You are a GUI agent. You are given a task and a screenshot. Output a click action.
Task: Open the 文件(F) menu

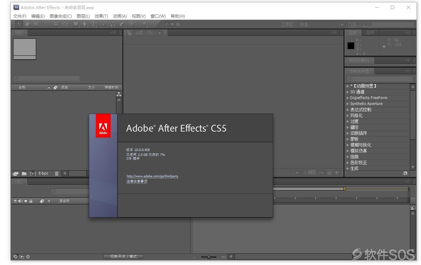click(19, 16)
